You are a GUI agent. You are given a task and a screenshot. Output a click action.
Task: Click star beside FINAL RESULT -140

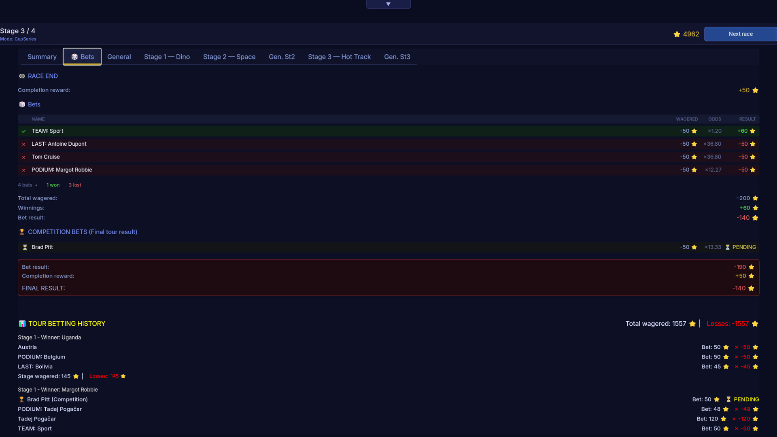pos(751,288)
